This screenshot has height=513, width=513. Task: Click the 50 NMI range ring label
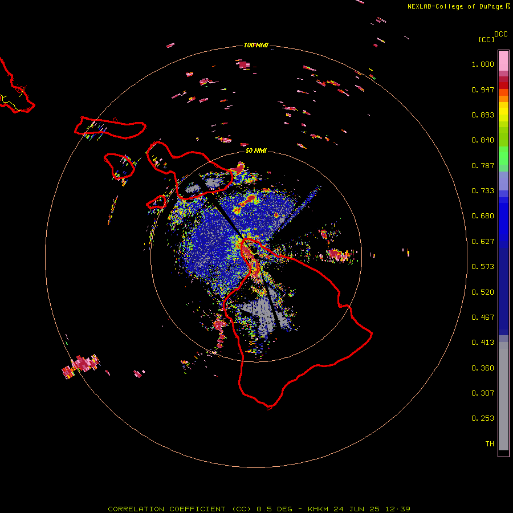(x=256, y=150)
